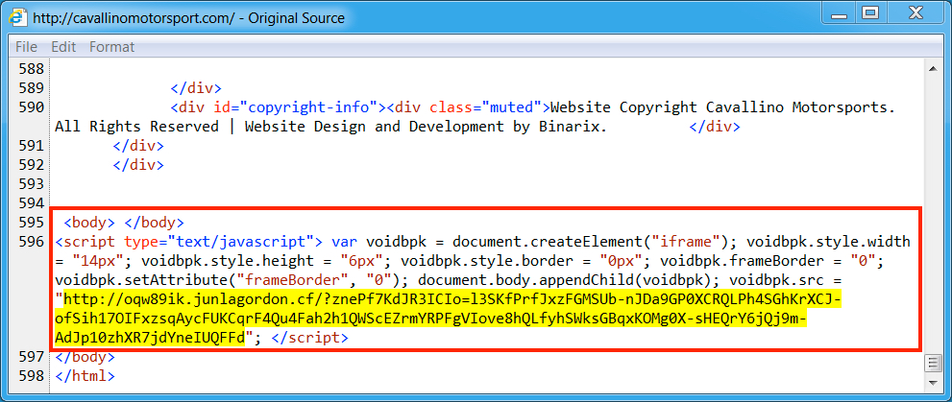Click the scrollbar down arrow
The width and height of the screenshot is (952, 402).
933,382
